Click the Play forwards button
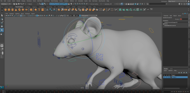The height and width of the screenshot is (93, 190). tap(181, 92)
